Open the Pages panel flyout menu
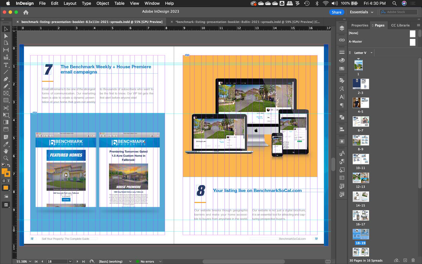422x264 pixels. click(x=418, y=25)
